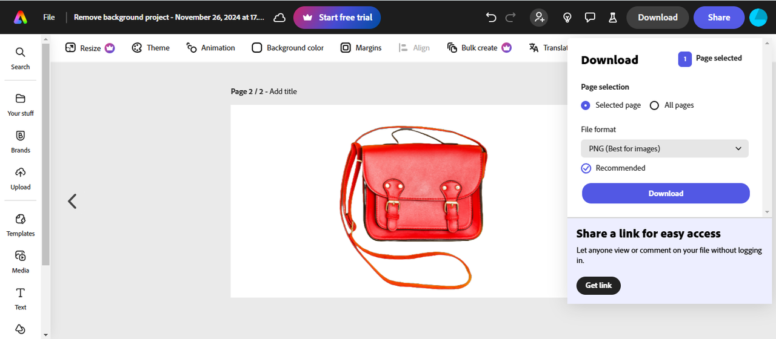
Task: Open the lightbulb tips icon
Action: click(567, 18)
